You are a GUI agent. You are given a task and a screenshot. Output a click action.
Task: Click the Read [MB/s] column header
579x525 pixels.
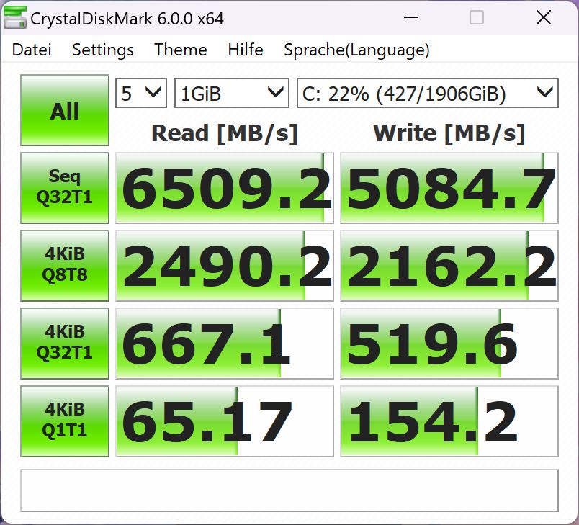[x=225, y=133]
